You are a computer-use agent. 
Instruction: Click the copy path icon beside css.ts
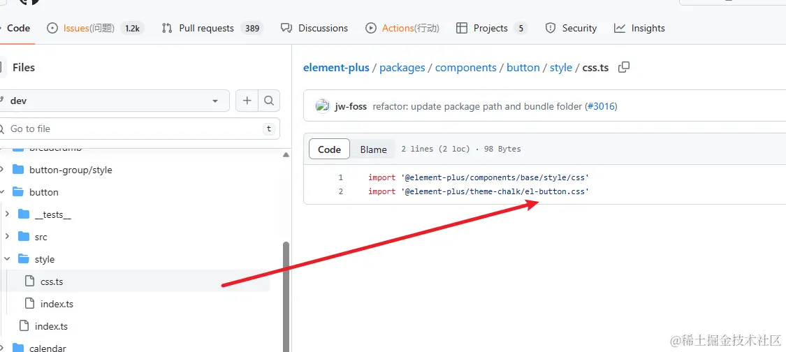click(624, 67)
